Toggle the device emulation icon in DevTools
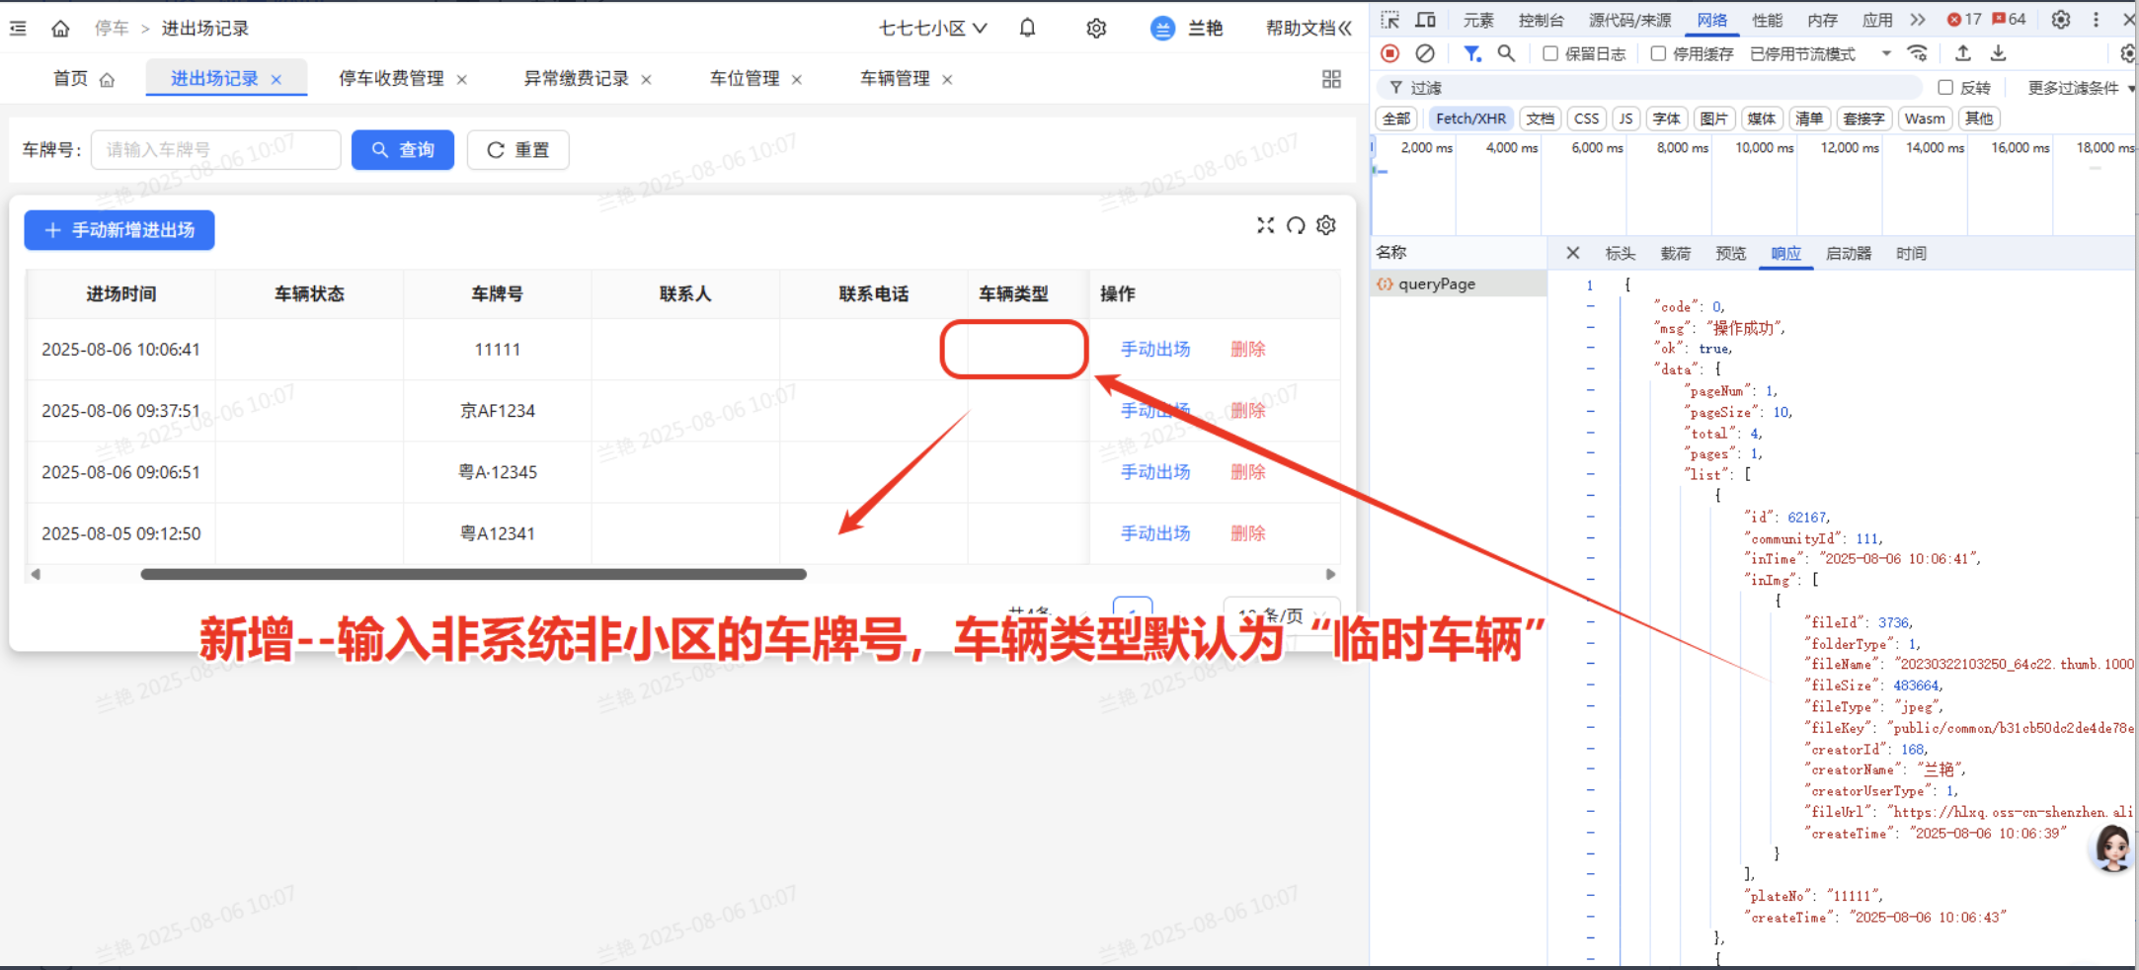 pyautogui.click(x=1425, y=19)
